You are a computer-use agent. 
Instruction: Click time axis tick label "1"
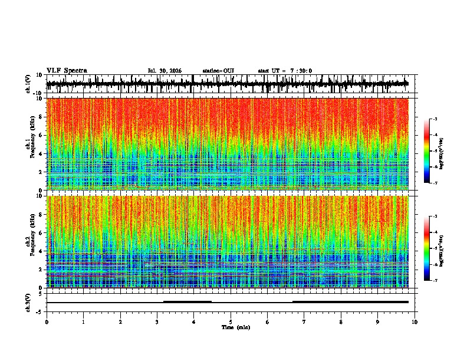tap(83, 322)
